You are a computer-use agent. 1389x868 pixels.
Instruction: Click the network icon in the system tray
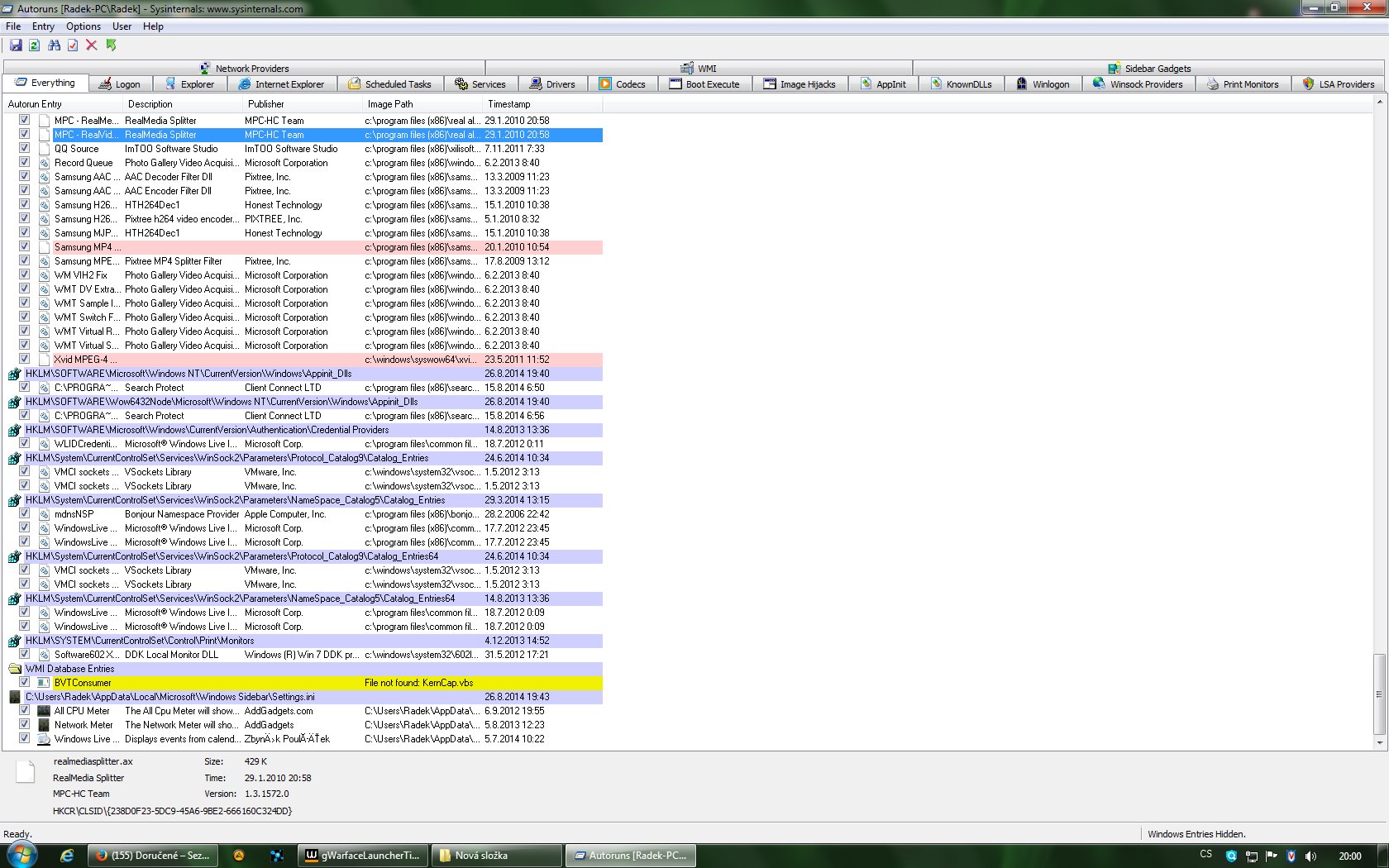click(1251, 856)
